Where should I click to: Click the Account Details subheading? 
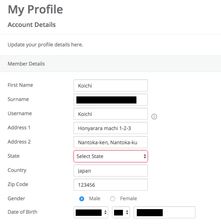(x=32, y=25)
